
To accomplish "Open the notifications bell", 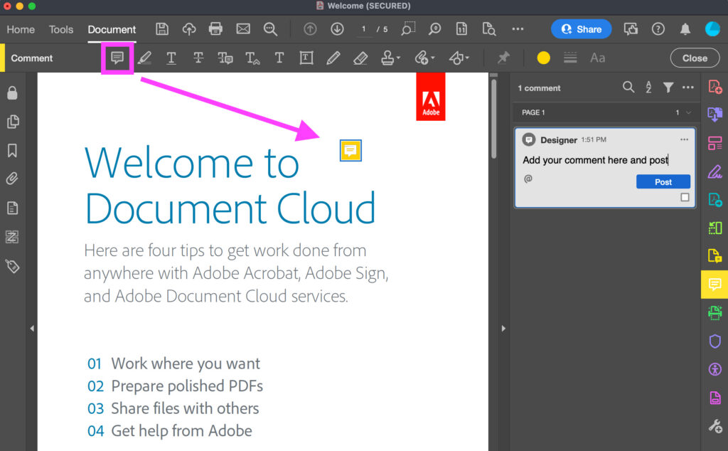I will [x=685, y=28].
